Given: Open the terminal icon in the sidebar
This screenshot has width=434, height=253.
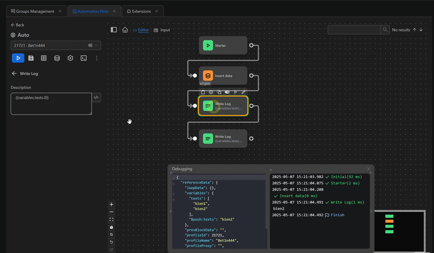Looking at the screenshot, I should [83, 58].
